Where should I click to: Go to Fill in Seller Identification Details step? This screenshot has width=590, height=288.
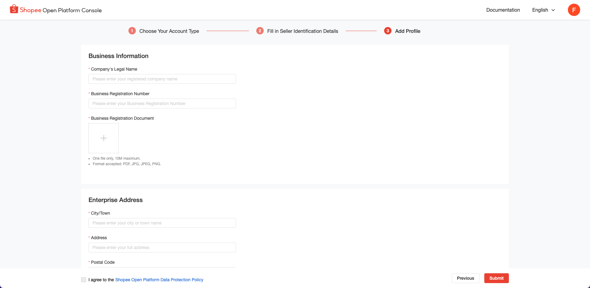[302, 31]
